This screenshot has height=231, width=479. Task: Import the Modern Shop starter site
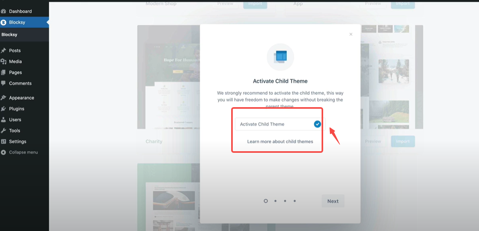click(x=255, y=3)
